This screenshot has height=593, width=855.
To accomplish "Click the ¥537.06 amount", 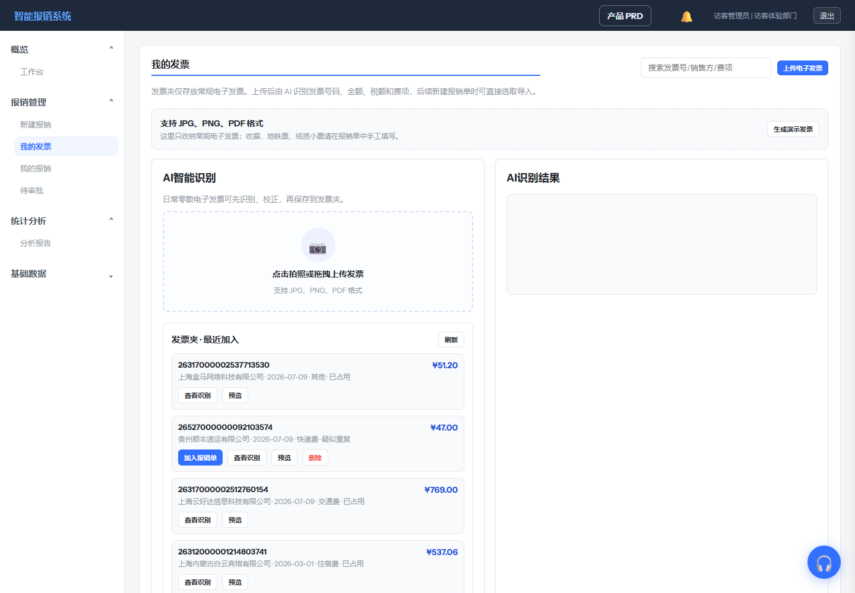I will [x=442, y=552].
